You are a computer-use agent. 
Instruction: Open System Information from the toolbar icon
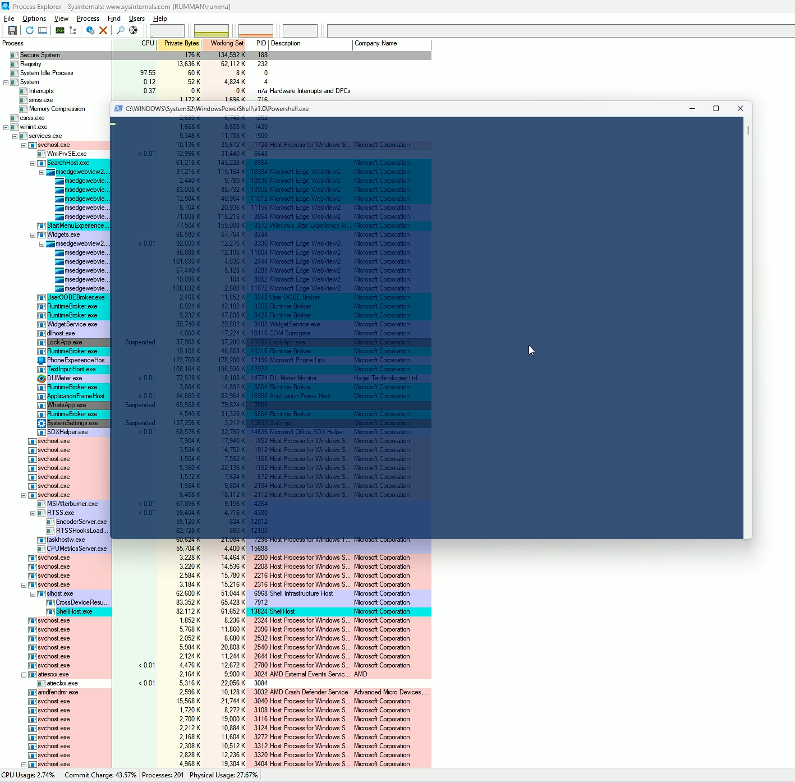tap(60, 30)
